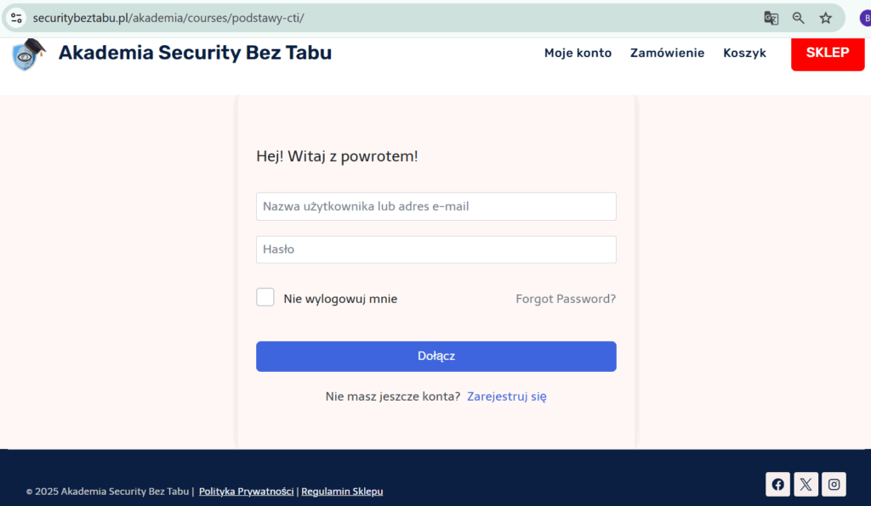871x506 pixels.
Task: Submit login with the Dołącz button
Action: point(436,357)
